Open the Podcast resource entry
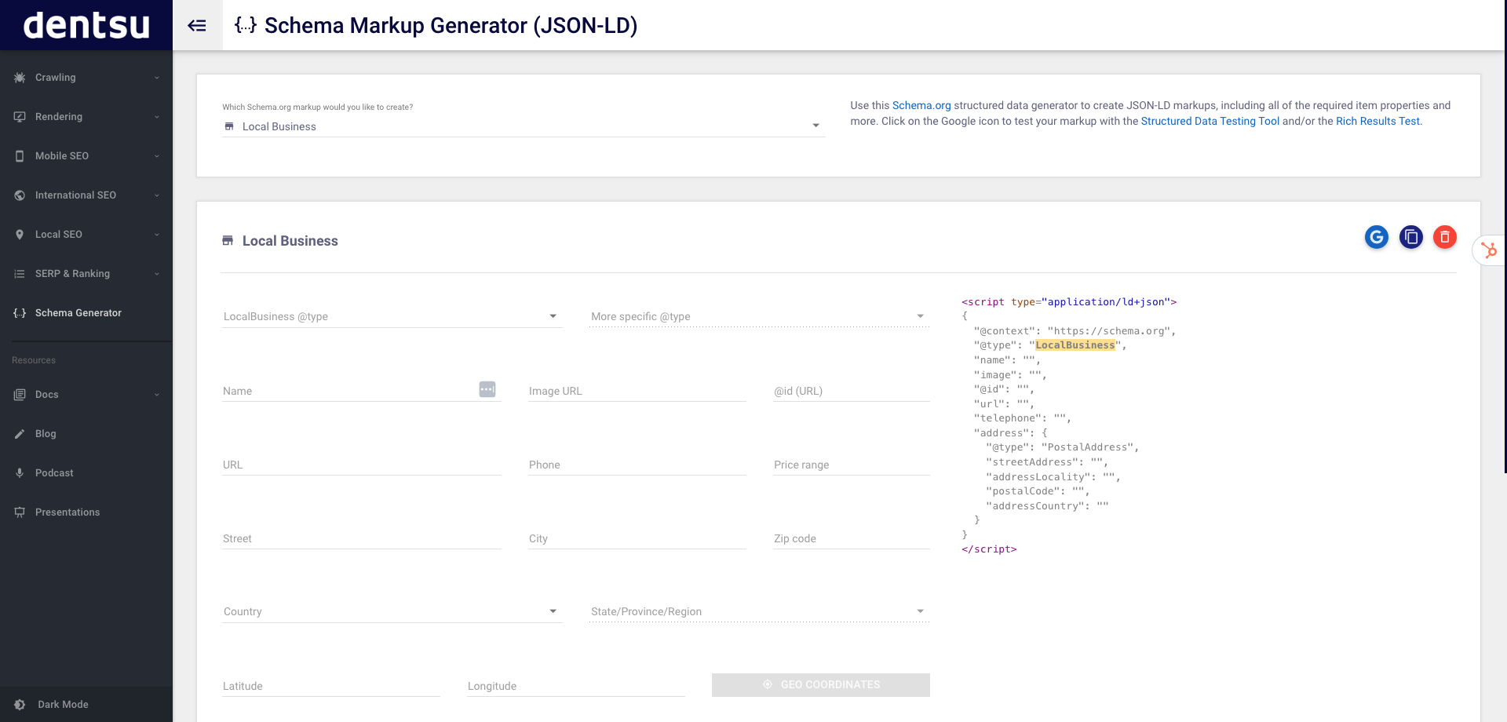This screenshot has height=722, width=1507. (x=54, y=472)
